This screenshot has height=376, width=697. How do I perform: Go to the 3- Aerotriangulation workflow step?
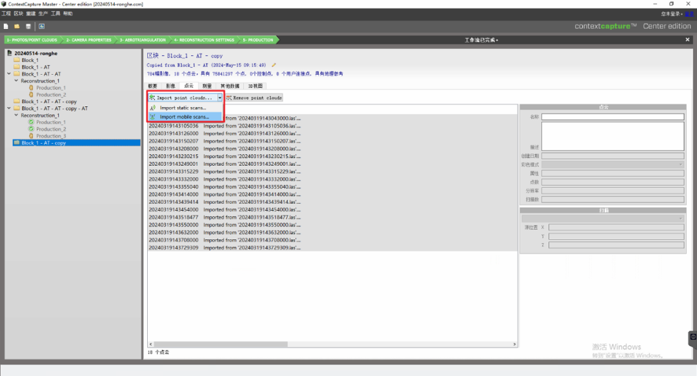click(142, 40)
